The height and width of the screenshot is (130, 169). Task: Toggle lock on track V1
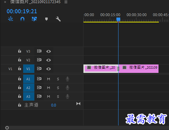coord(20,68)
